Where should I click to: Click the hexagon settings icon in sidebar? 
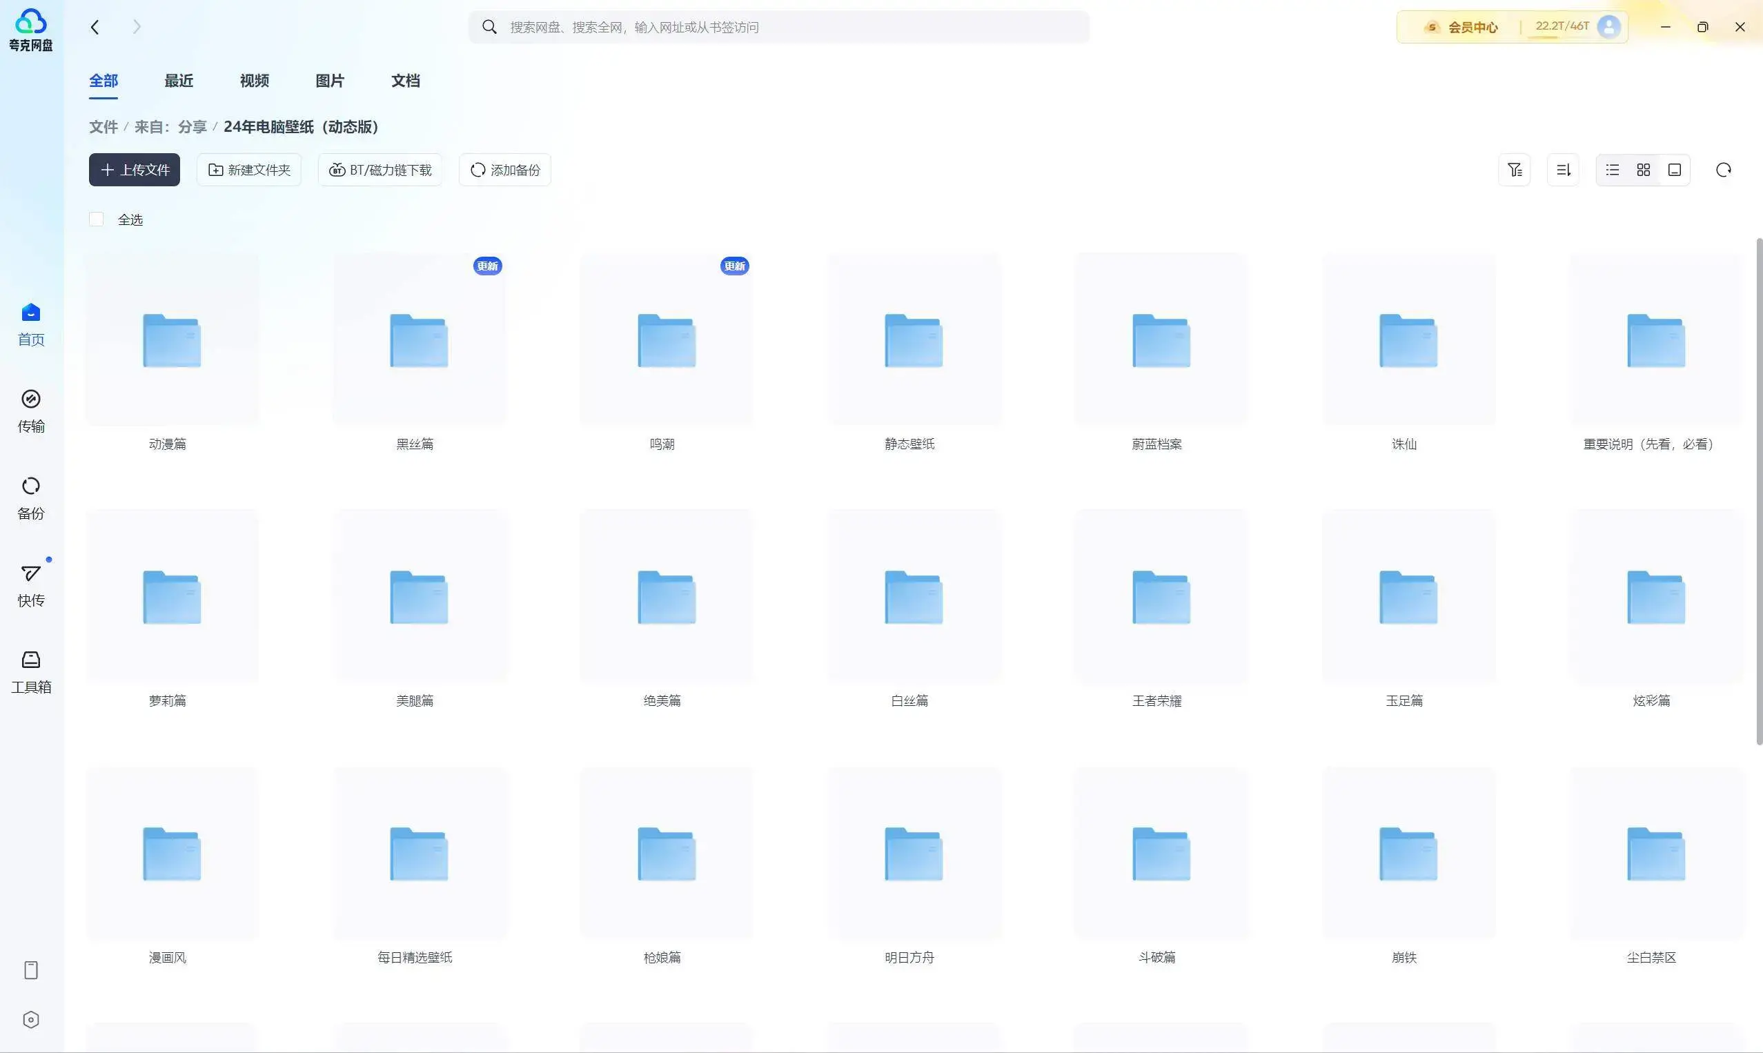[30, 1020]
